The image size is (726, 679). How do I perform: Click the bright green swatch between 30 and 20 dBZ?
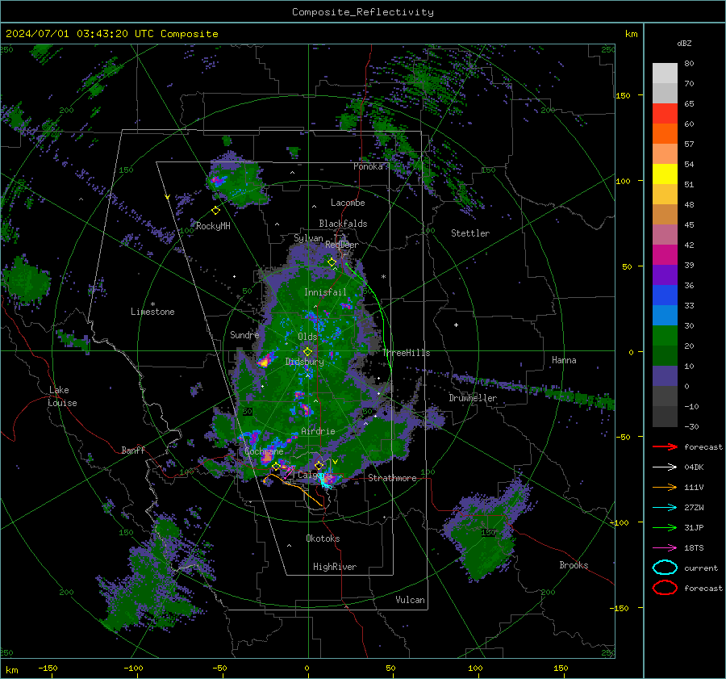coord(665,336)
